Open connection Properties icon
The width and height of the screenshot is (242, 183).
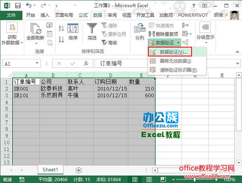coord(50,34)
